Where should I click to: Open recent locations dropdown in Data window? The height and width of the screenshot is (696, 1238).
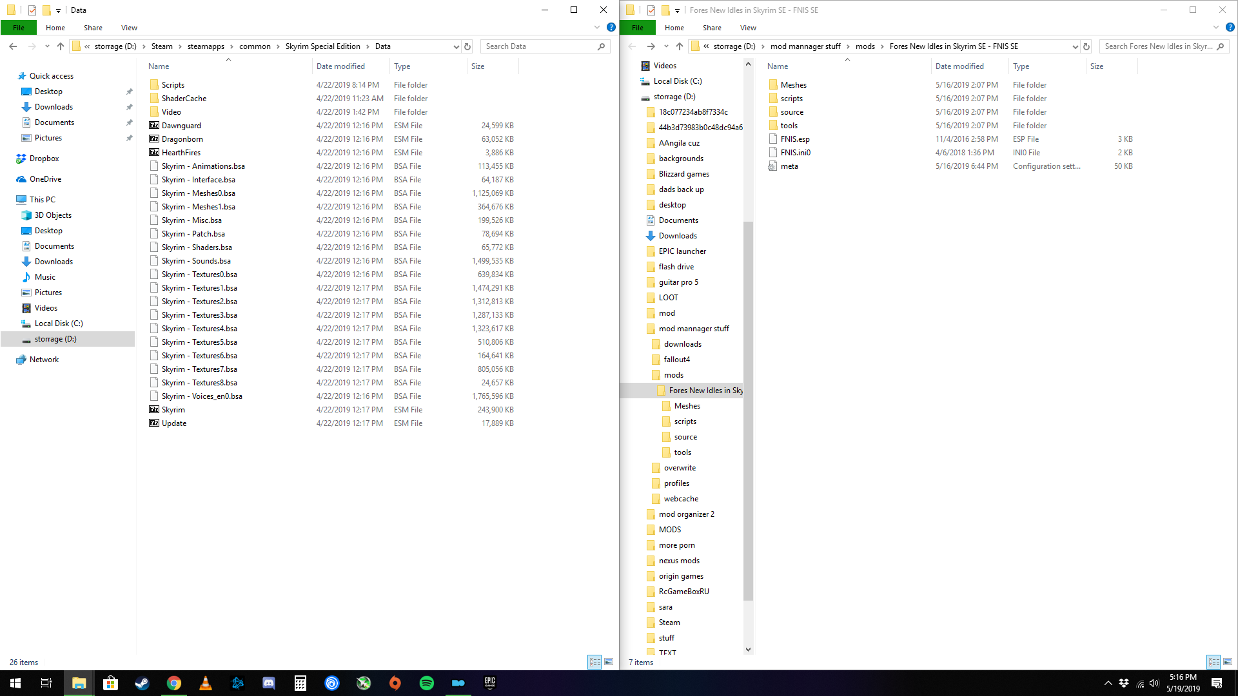(x=47, y=46)
